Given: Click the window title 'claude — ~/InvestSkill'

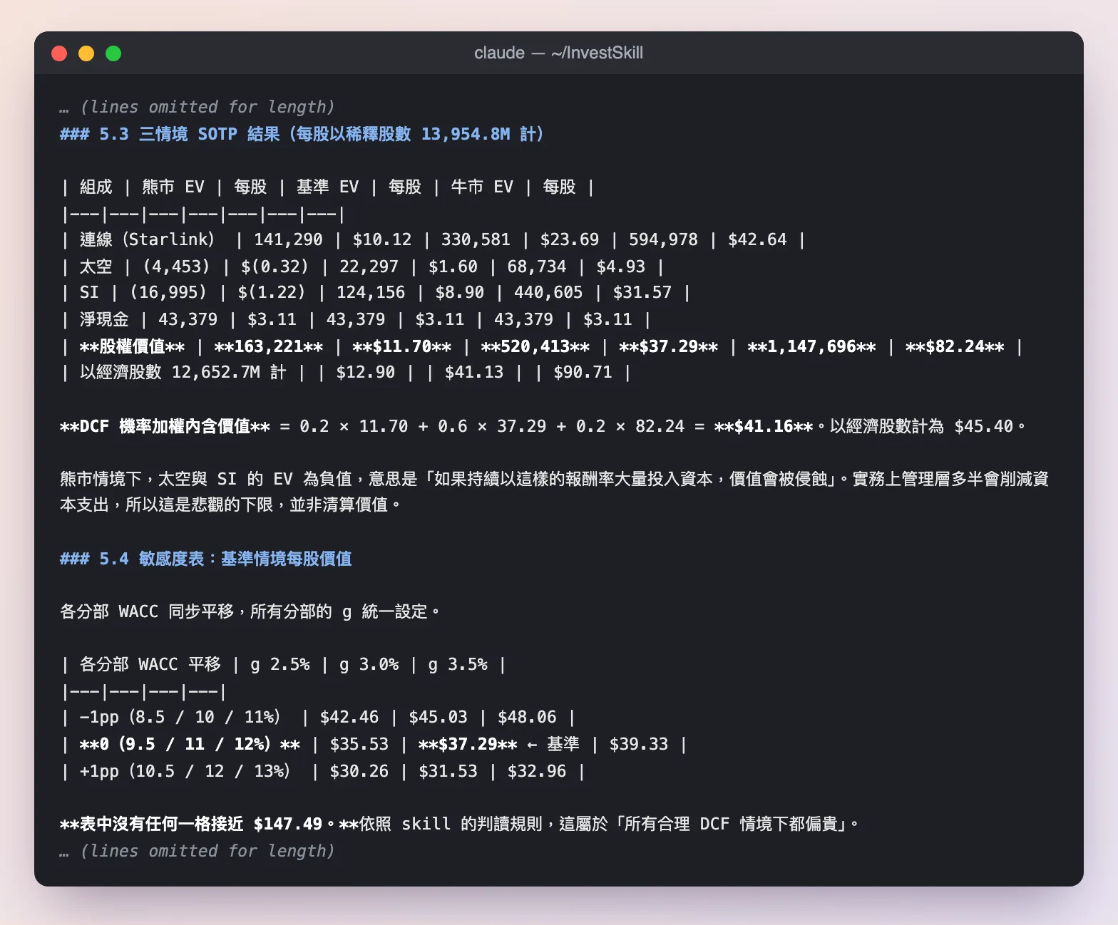Looking at the screenshot, I should point(558,53).
